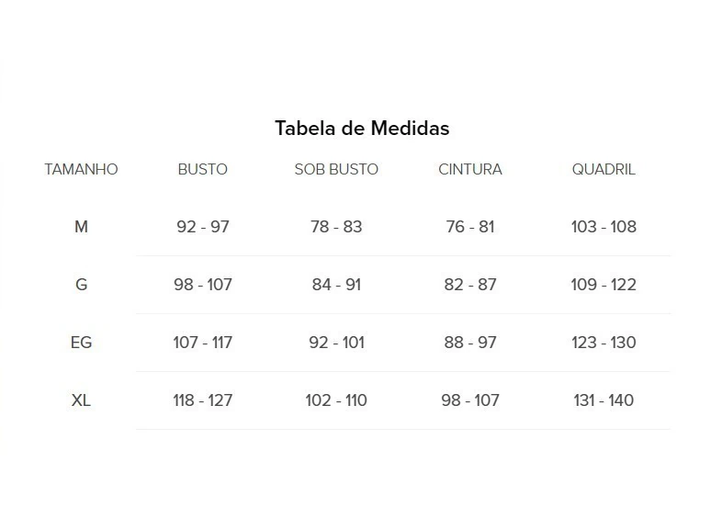Click the Tabela de Medidas title

pos(362,129)
